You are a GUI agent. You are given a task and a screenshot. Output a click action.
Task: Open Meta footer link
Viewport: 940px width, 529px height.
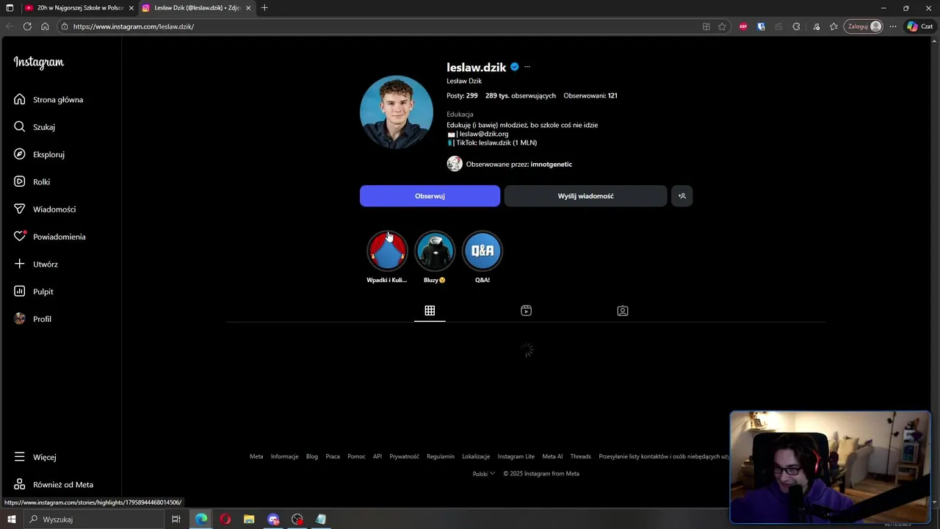point(256,456)
